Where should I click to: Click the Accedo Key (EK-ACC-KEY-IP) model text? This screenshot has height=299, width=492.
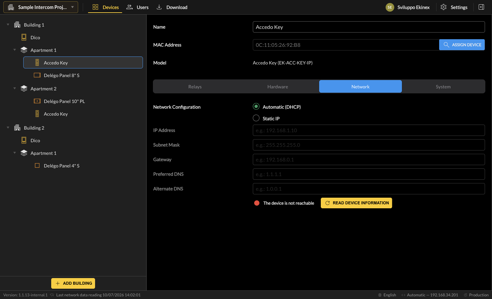[x=283, y=63]
